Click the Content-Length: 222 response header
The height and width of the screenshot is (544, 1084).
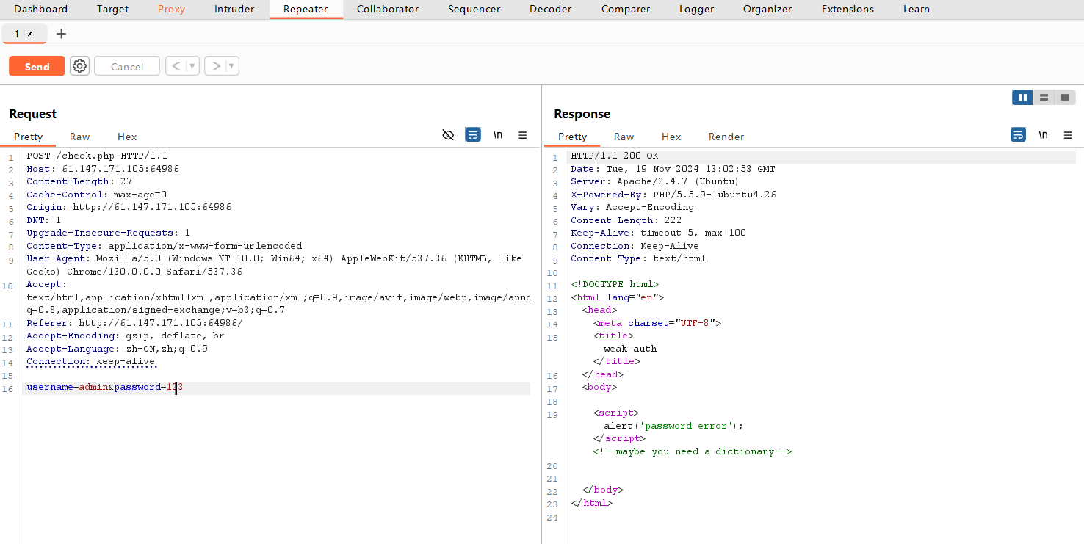[626, 220]
